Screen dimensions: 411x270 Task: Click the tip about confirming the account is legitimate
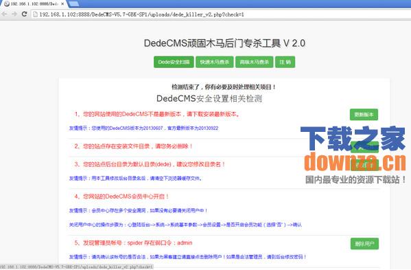point(187,257)
